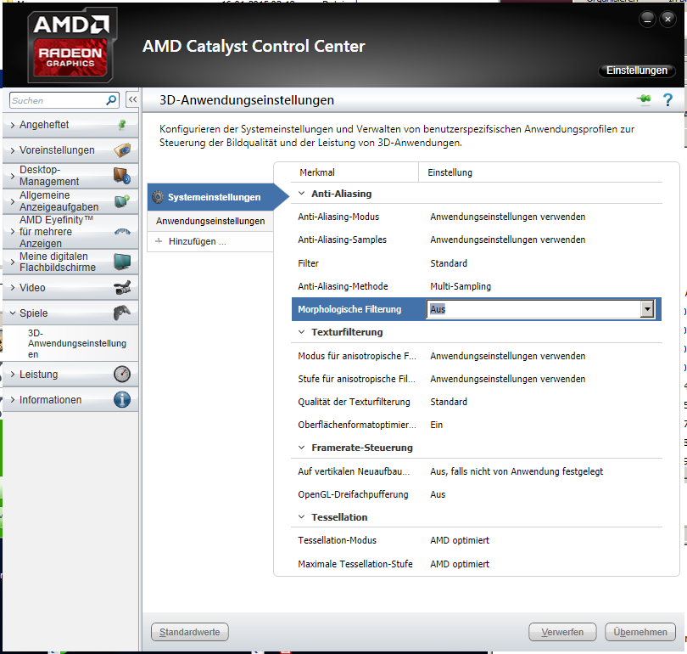Expand the Voreinstellungen sidebar group
Image resolution: width=687 pixels, height=654 pixels.
pyautogui.click(x=13, y=150)
